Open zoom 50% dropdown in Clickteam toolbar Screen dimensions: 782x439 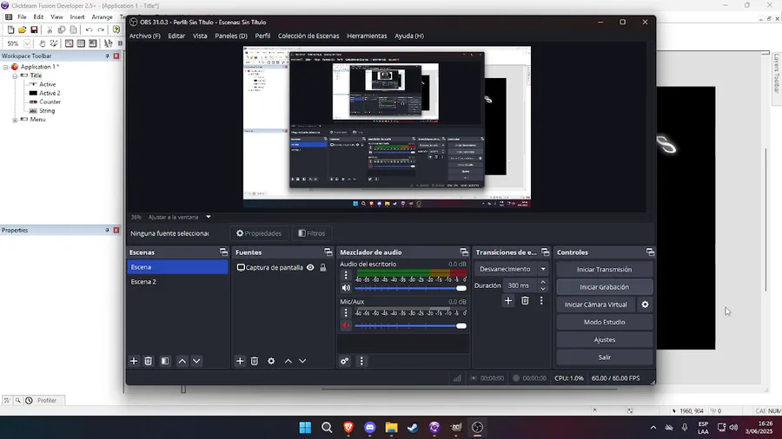coord(28,43)
